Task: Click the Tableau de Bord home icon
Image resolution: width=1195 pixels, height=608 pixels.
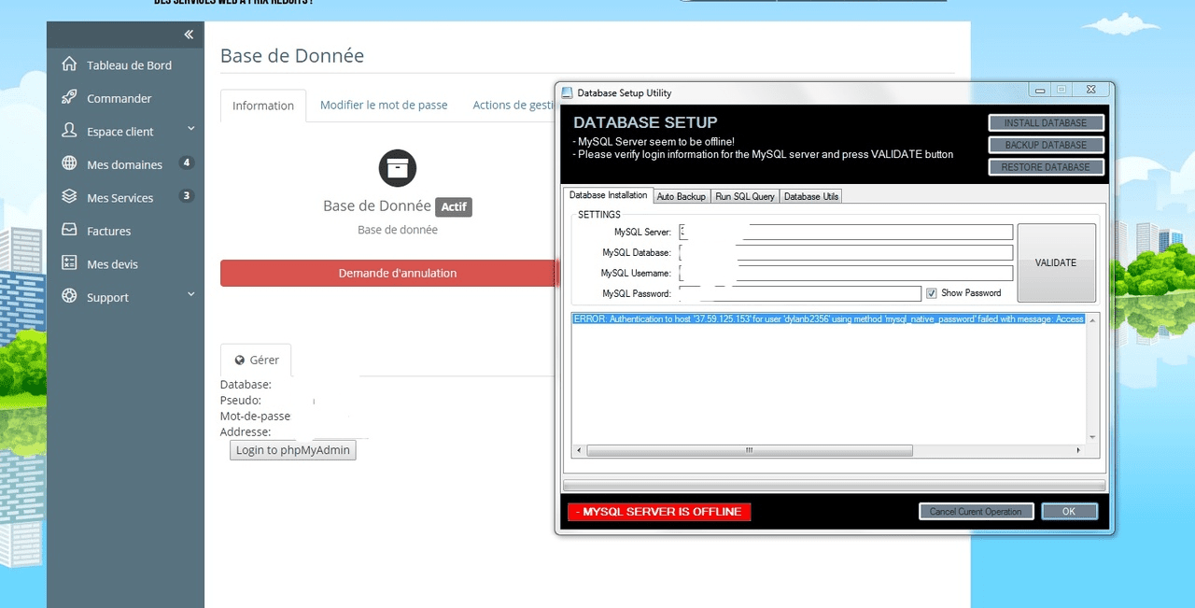Action: (69, 64)
